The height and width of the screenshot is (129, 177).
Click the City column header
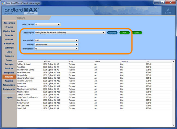[81, 62]
